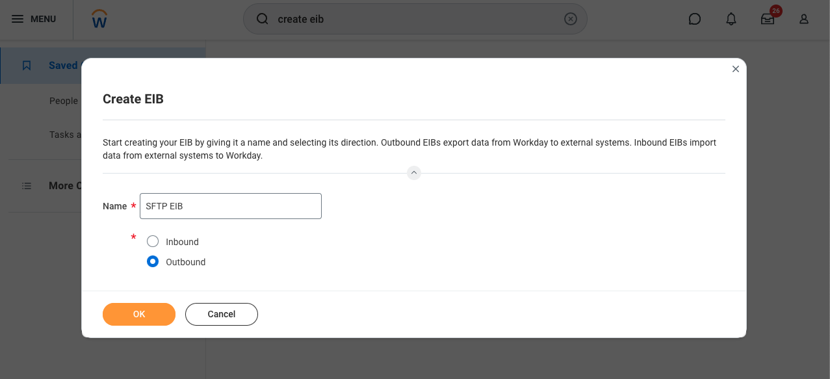The image size is (830, 379).
Task: Clear the search text with X icon
Action: (570, 19)
